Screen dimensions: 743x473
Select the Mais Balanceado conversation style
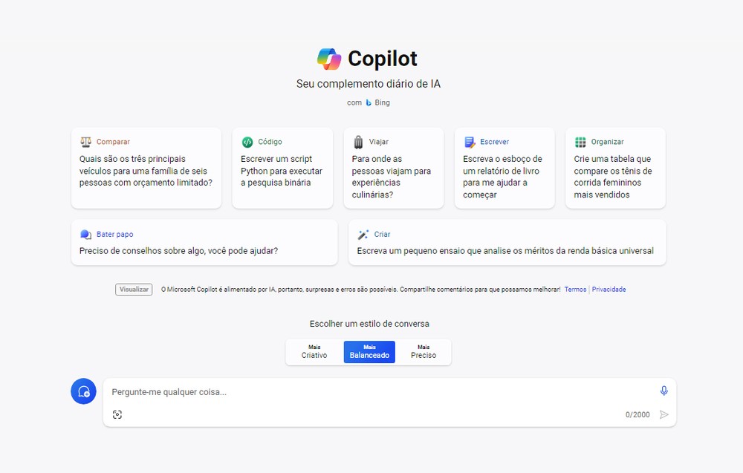pyautogui.click(x=369, y=352)
